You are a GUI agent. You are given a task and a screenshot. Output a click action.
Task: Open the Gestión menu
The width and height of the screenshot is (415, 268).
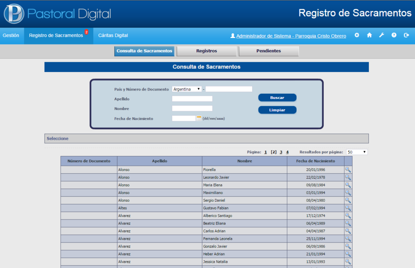pyautogui.click(x=11, y=36)
